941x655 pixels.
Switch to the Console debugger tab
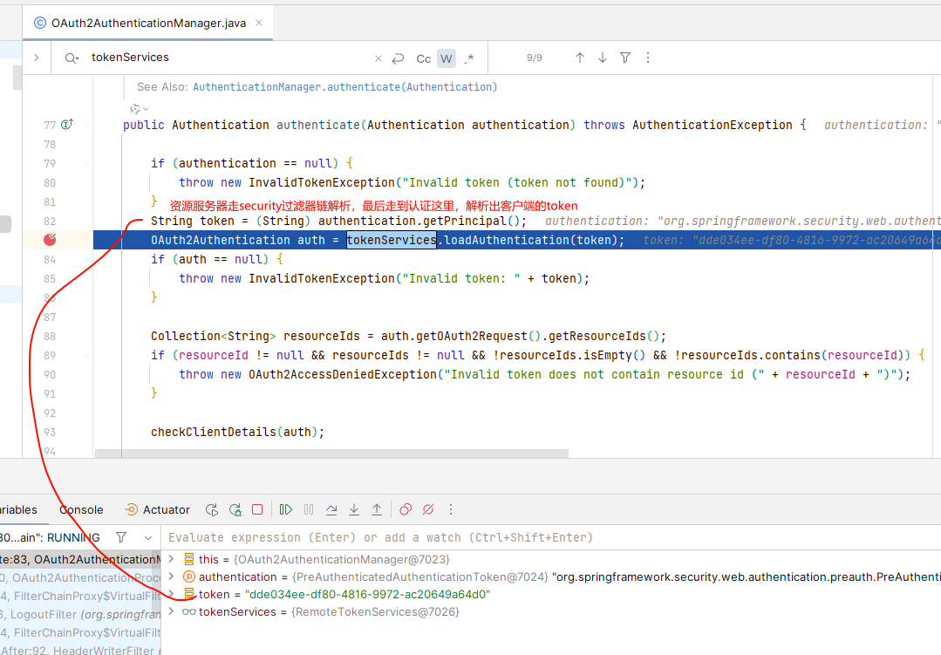pyautogui.click(x=81, y=509)
